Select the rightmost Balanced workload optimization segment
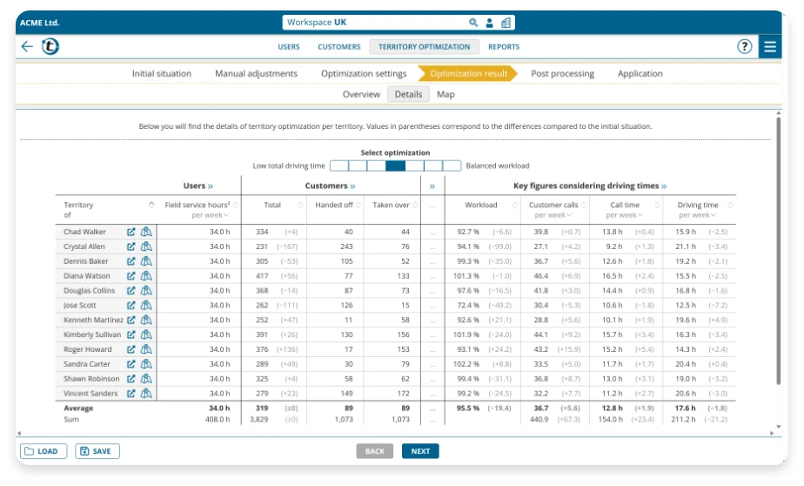804x486 pixels. tap(452, 165)
